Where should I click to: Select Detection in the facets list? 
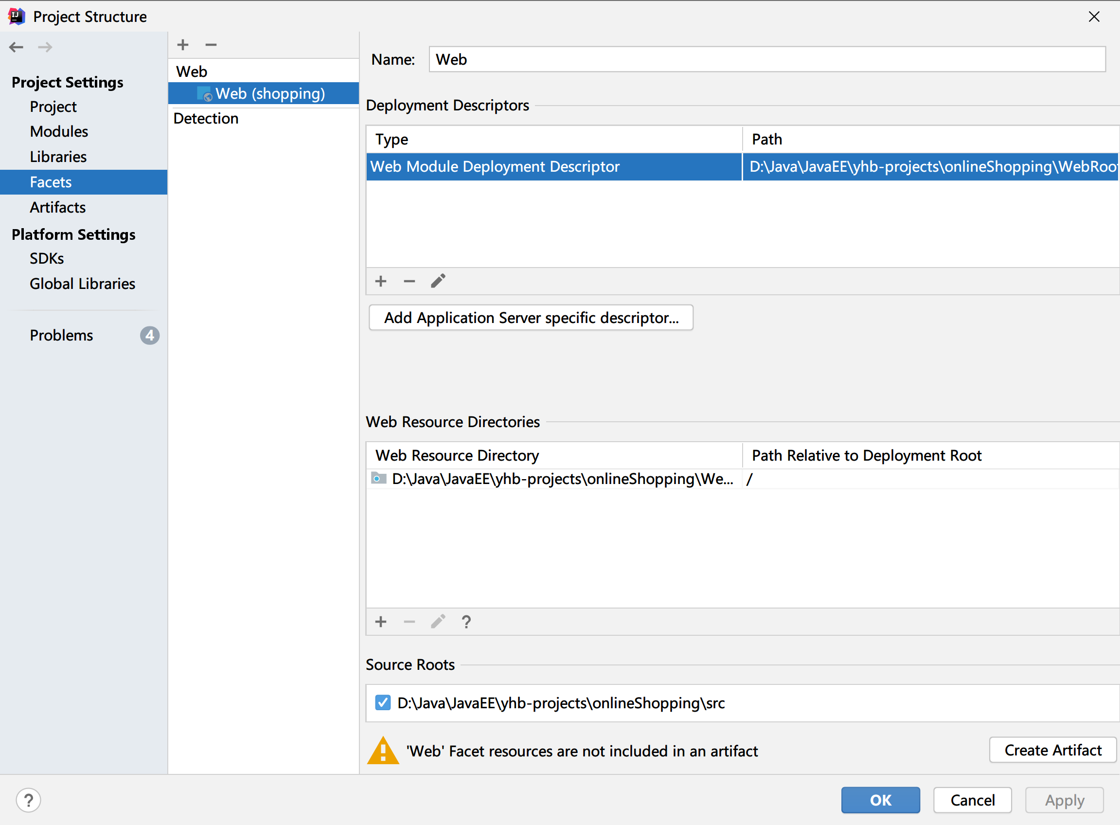(x=206, y=118)
